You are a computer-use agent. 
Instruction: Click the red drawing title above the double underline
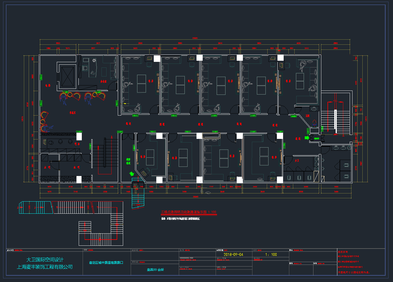click(x=188, y=212)
